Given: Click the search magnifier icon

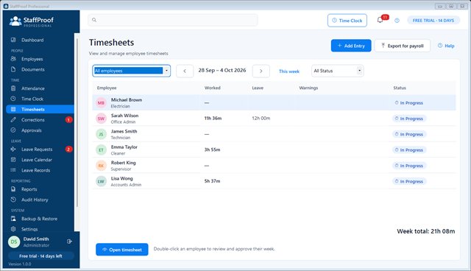Looking at the screenshot, I should [x=94, y=20].
